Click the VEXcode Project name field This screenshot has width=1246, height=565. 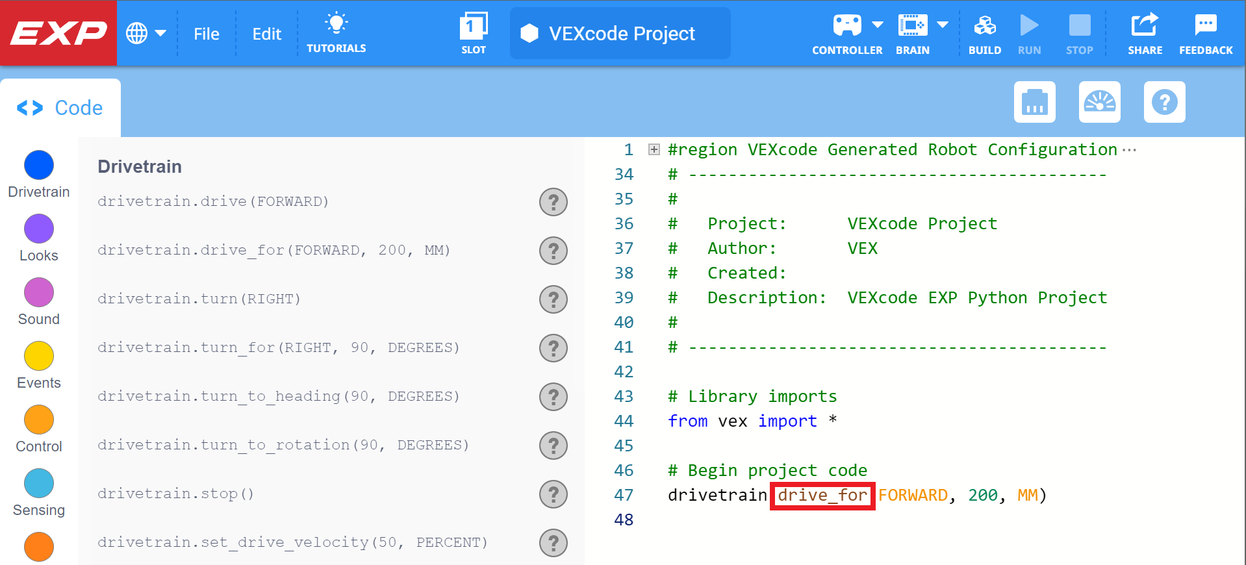click(621, 34)
